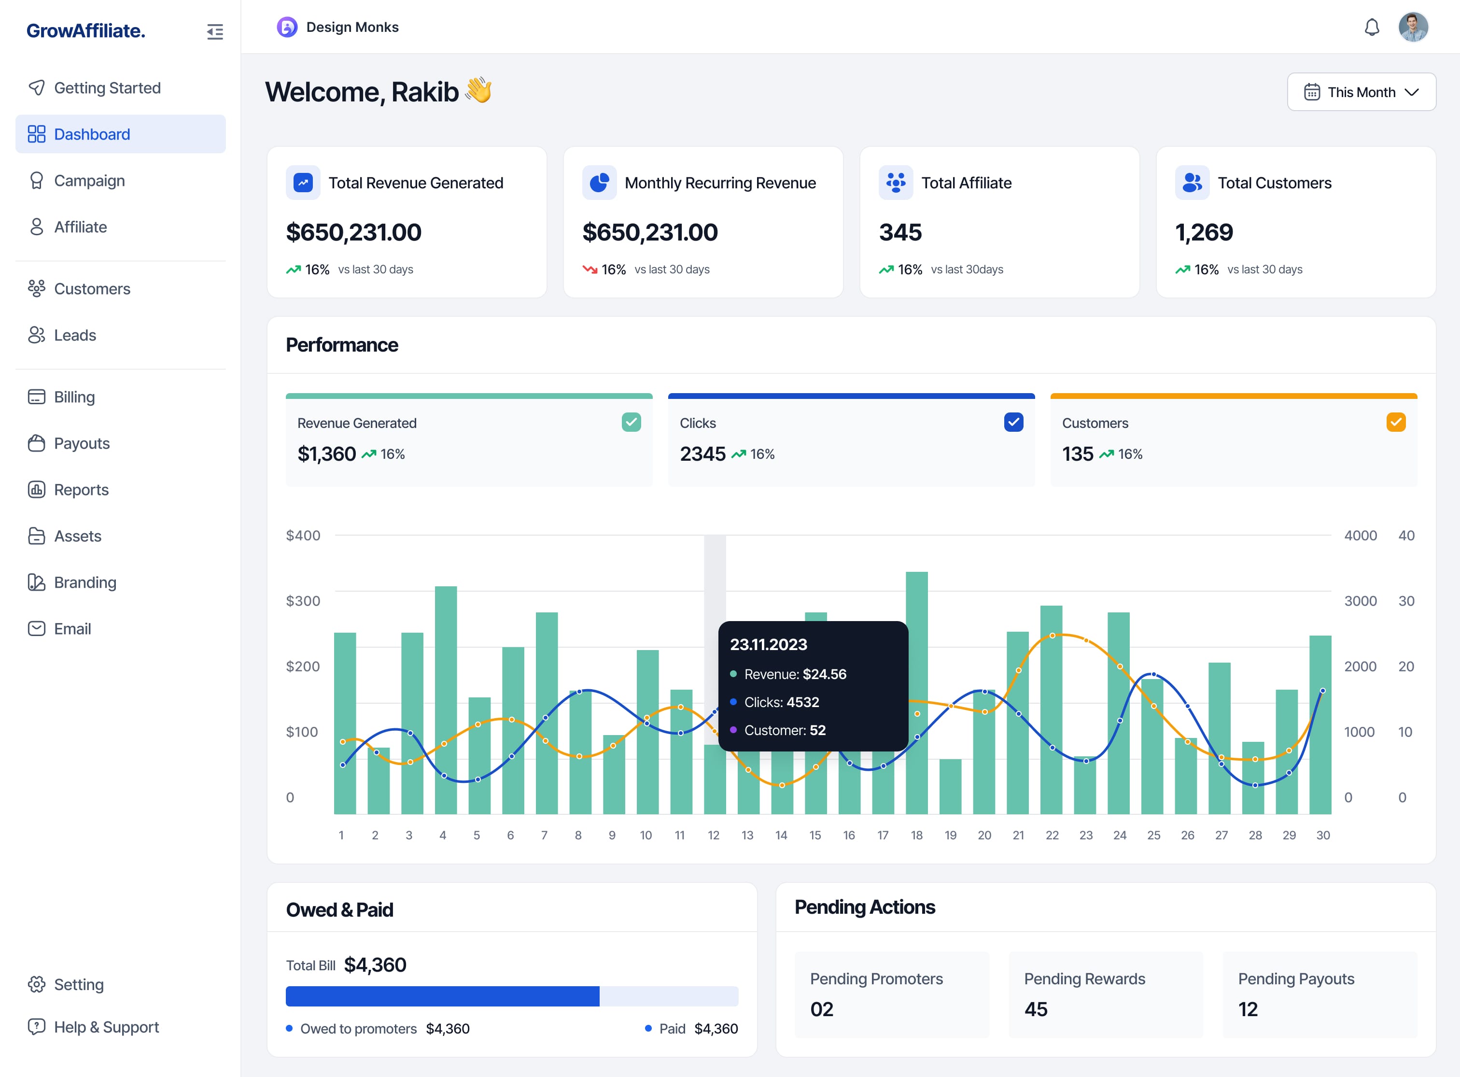1460x1077 pixels.
Task: Open the This Month dropdown
Action: click(x=1361, y=92)
